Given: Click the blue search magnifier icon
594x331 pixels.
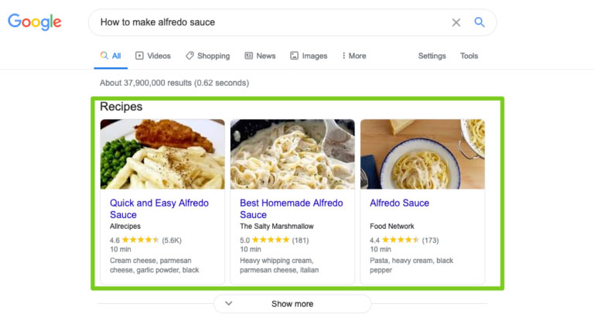Looking at the screenshot, I should point(480,22).
